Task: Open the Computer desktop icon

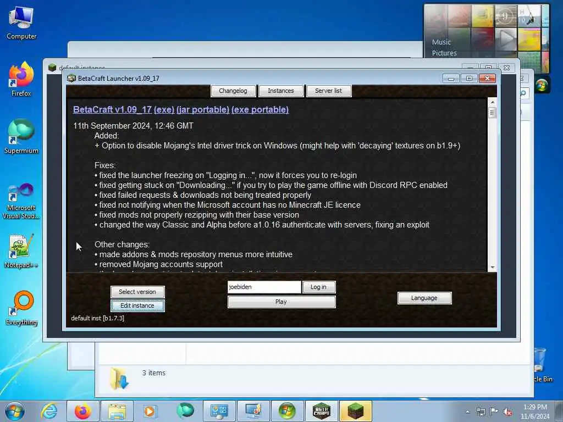Action: [21, 23]
